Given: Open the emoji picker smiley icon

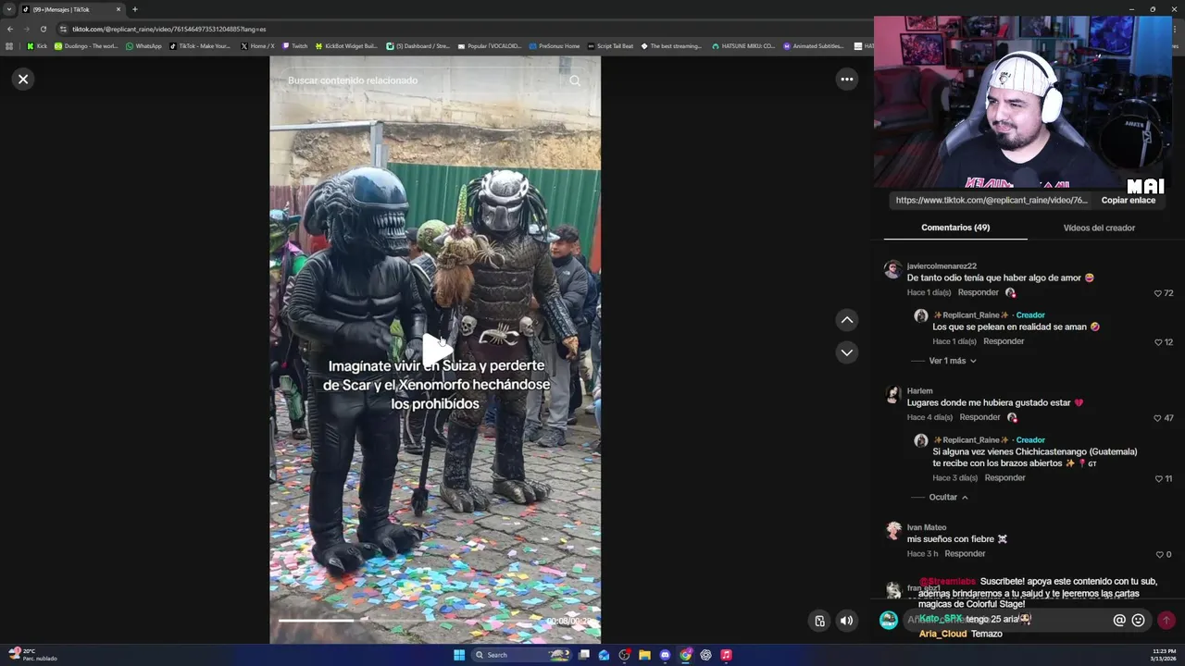Looking at the screenshot, I should 1138,621.
